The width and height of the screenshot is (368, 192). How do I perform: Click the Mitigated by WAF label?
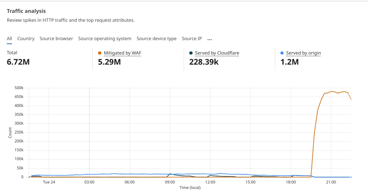(x=122, y=53)
